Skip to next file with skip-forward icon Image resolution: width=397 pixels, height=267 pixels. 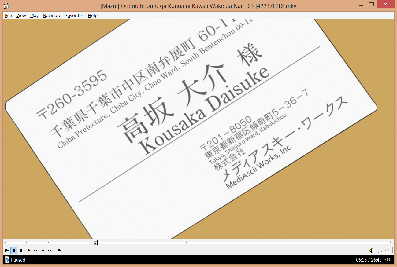pyautogui.click(x=50, y=251)
